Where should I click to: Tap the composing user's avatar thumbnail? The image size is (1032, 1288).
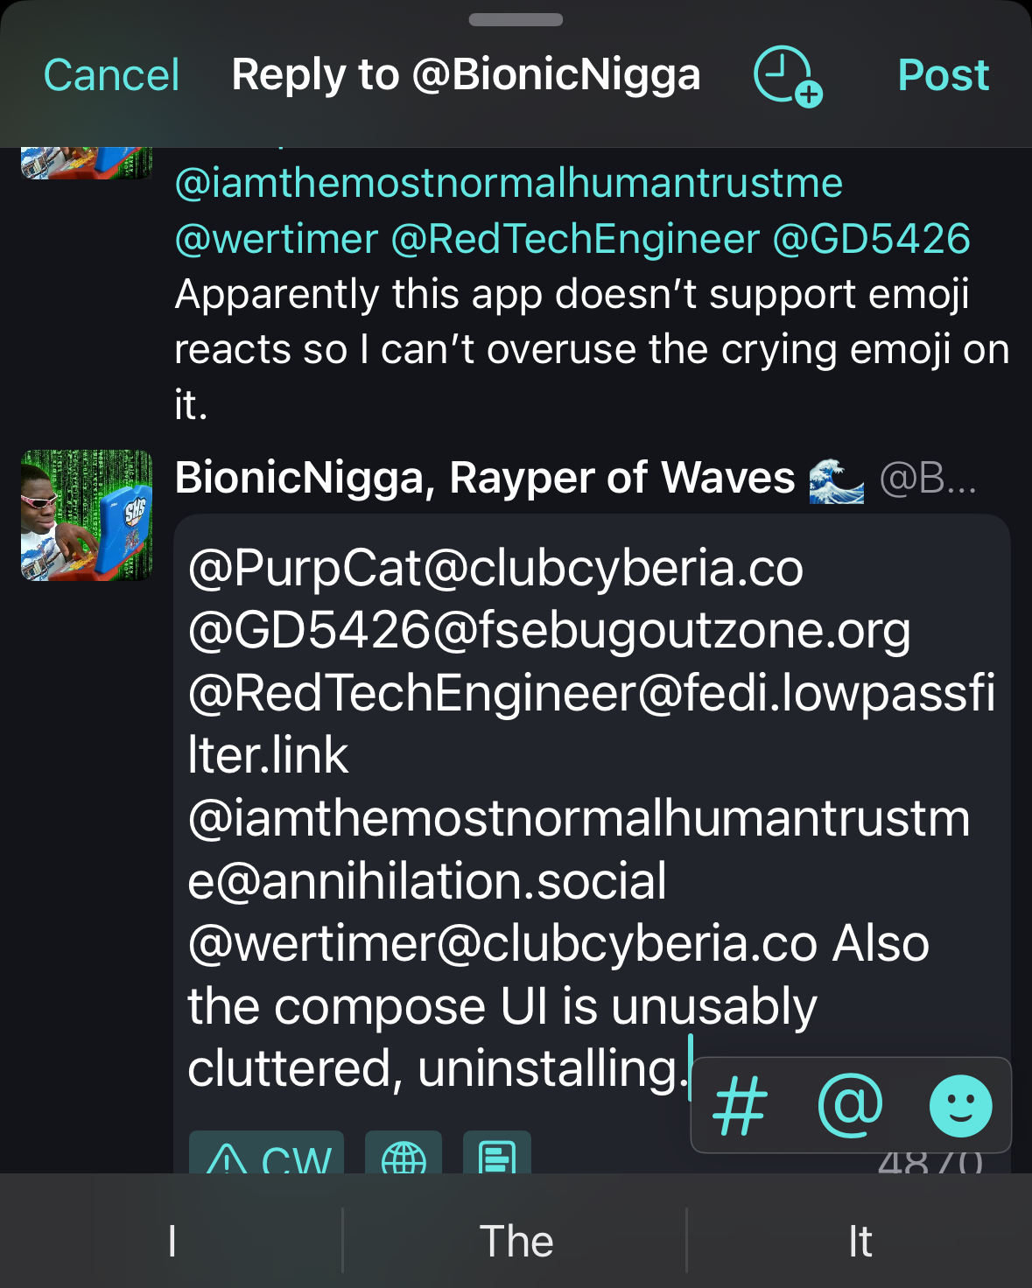[x=87, y=515]
